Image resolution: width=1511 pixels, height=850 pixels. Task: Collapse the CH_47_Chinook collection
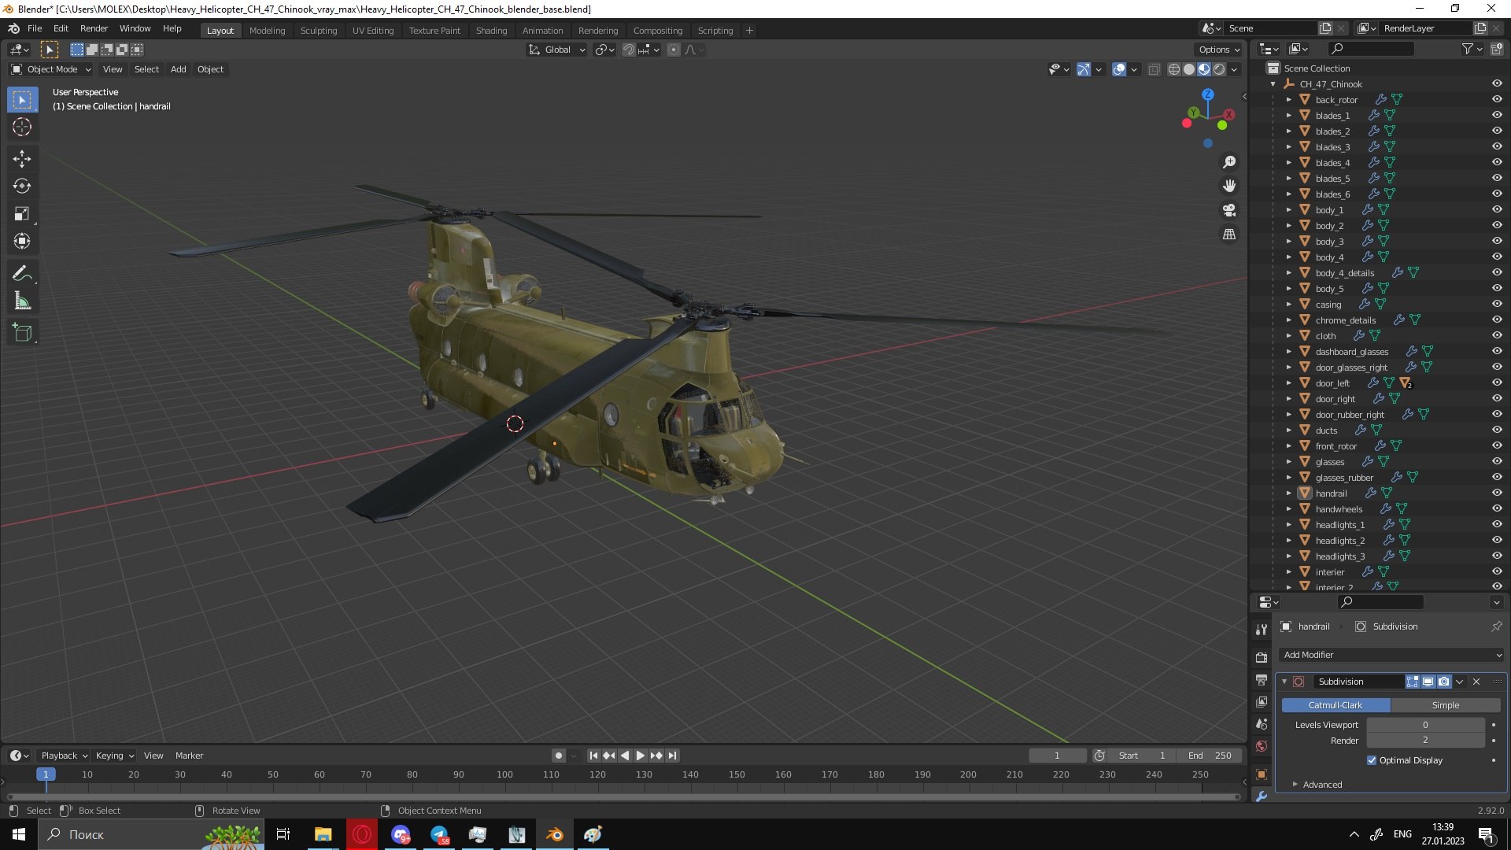coord(1273,84)
